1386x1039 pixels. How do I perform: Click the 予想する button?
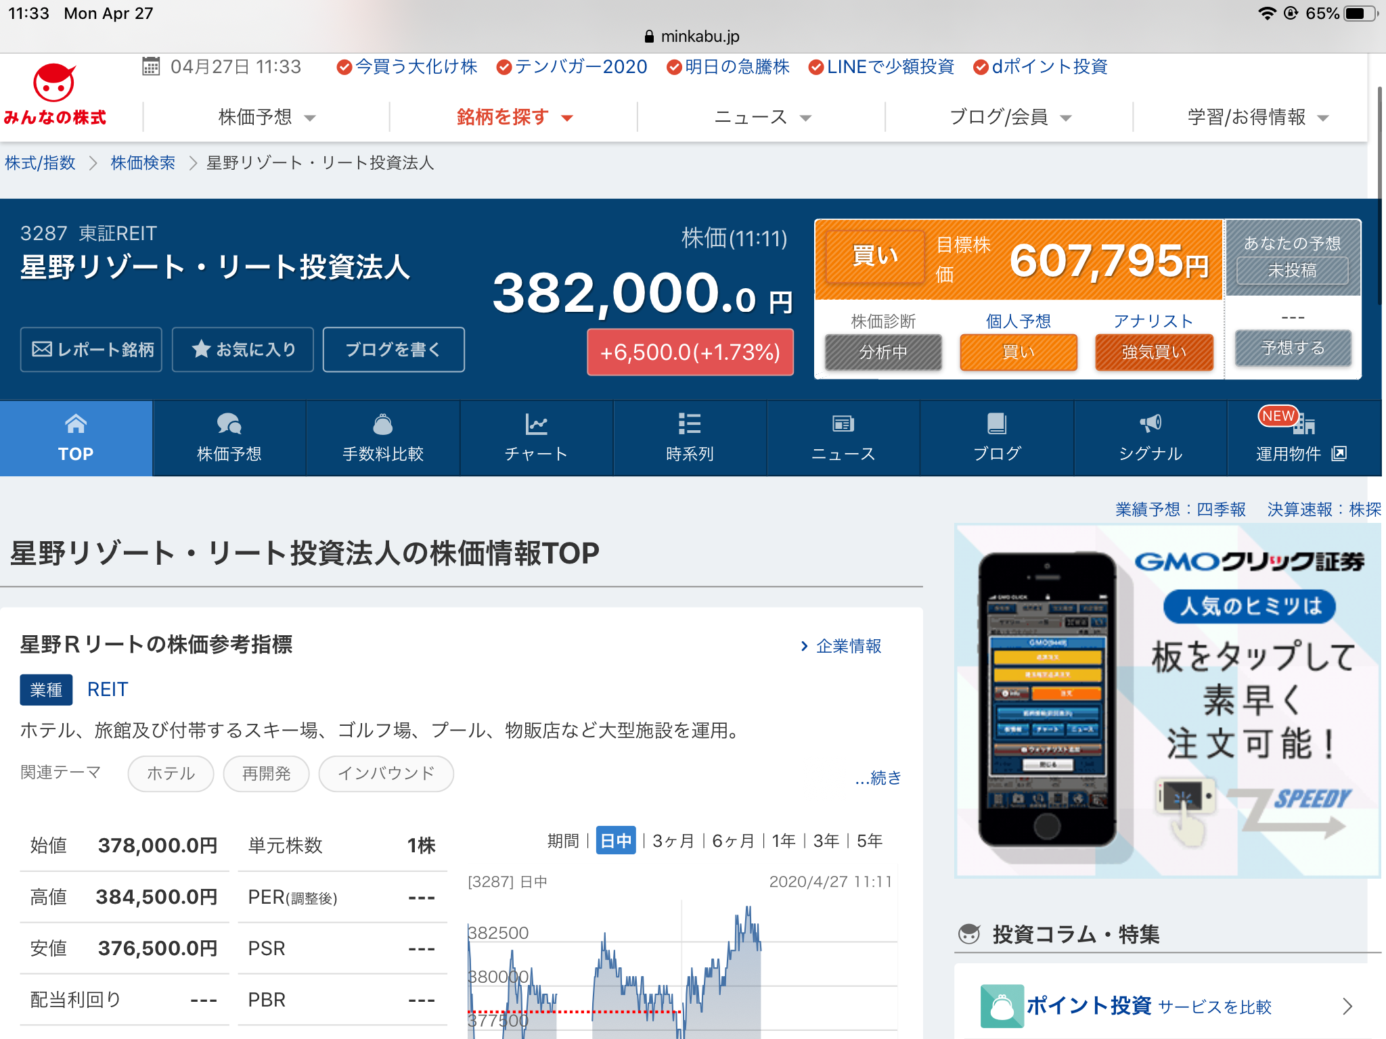(x=1293, y=348)
